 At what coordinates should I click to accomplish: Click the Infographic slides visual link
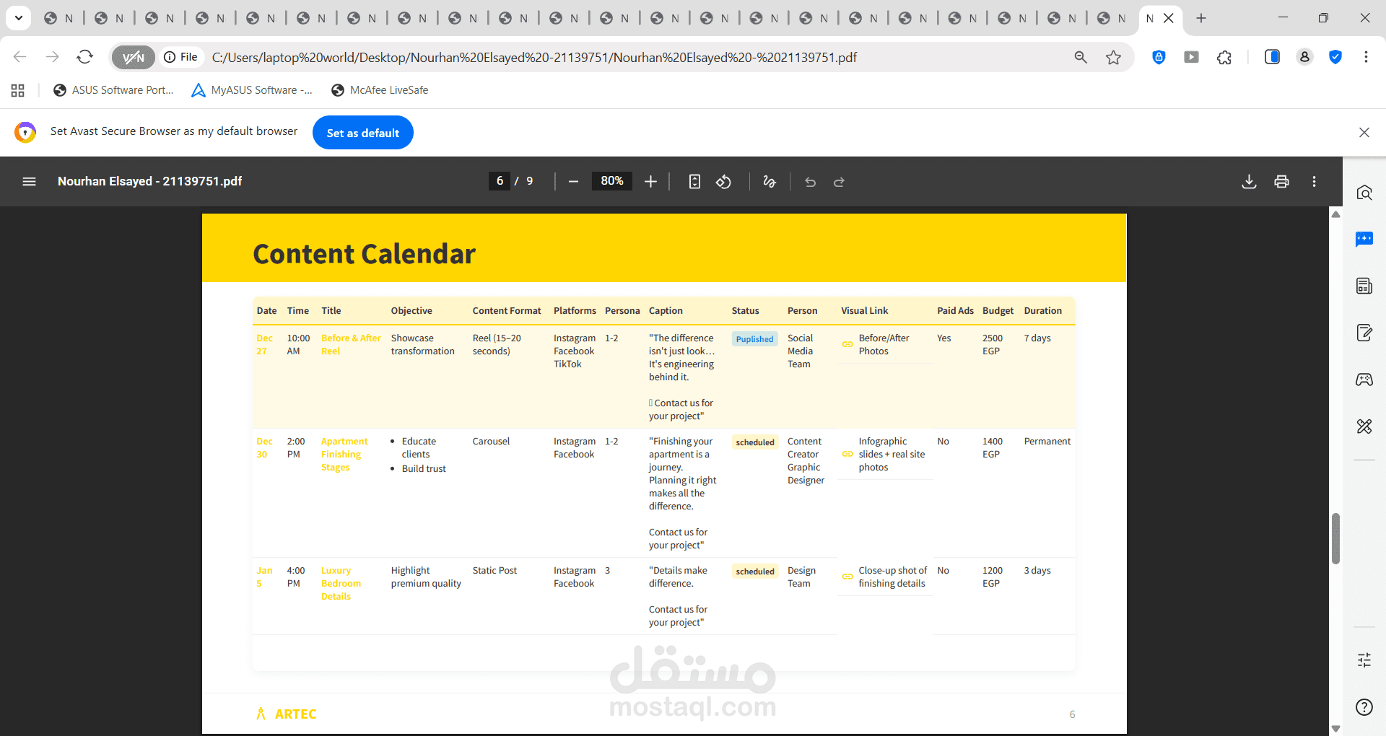point(884,455)
